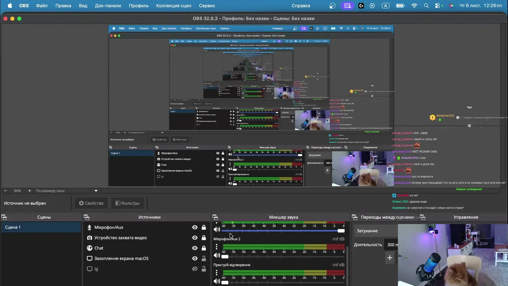Click the Siri icon in menu bar

[451, 6]
